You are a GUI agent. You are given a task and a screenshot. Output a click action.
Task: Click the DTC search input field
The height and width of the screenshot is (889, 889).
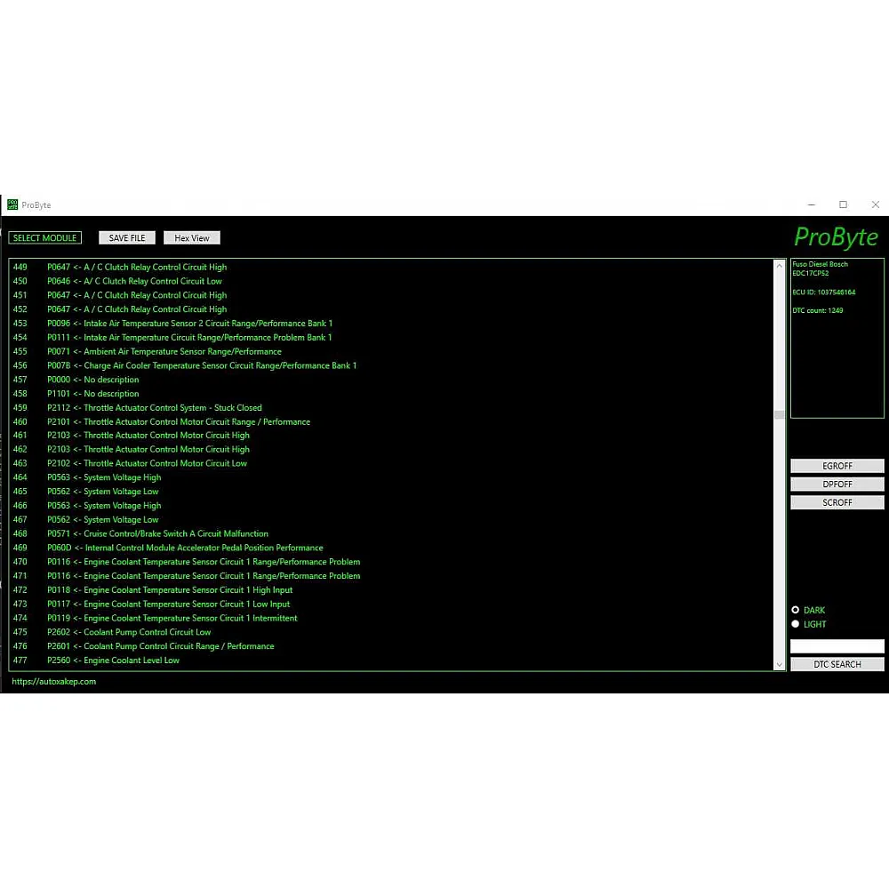[x=837, y=646]
